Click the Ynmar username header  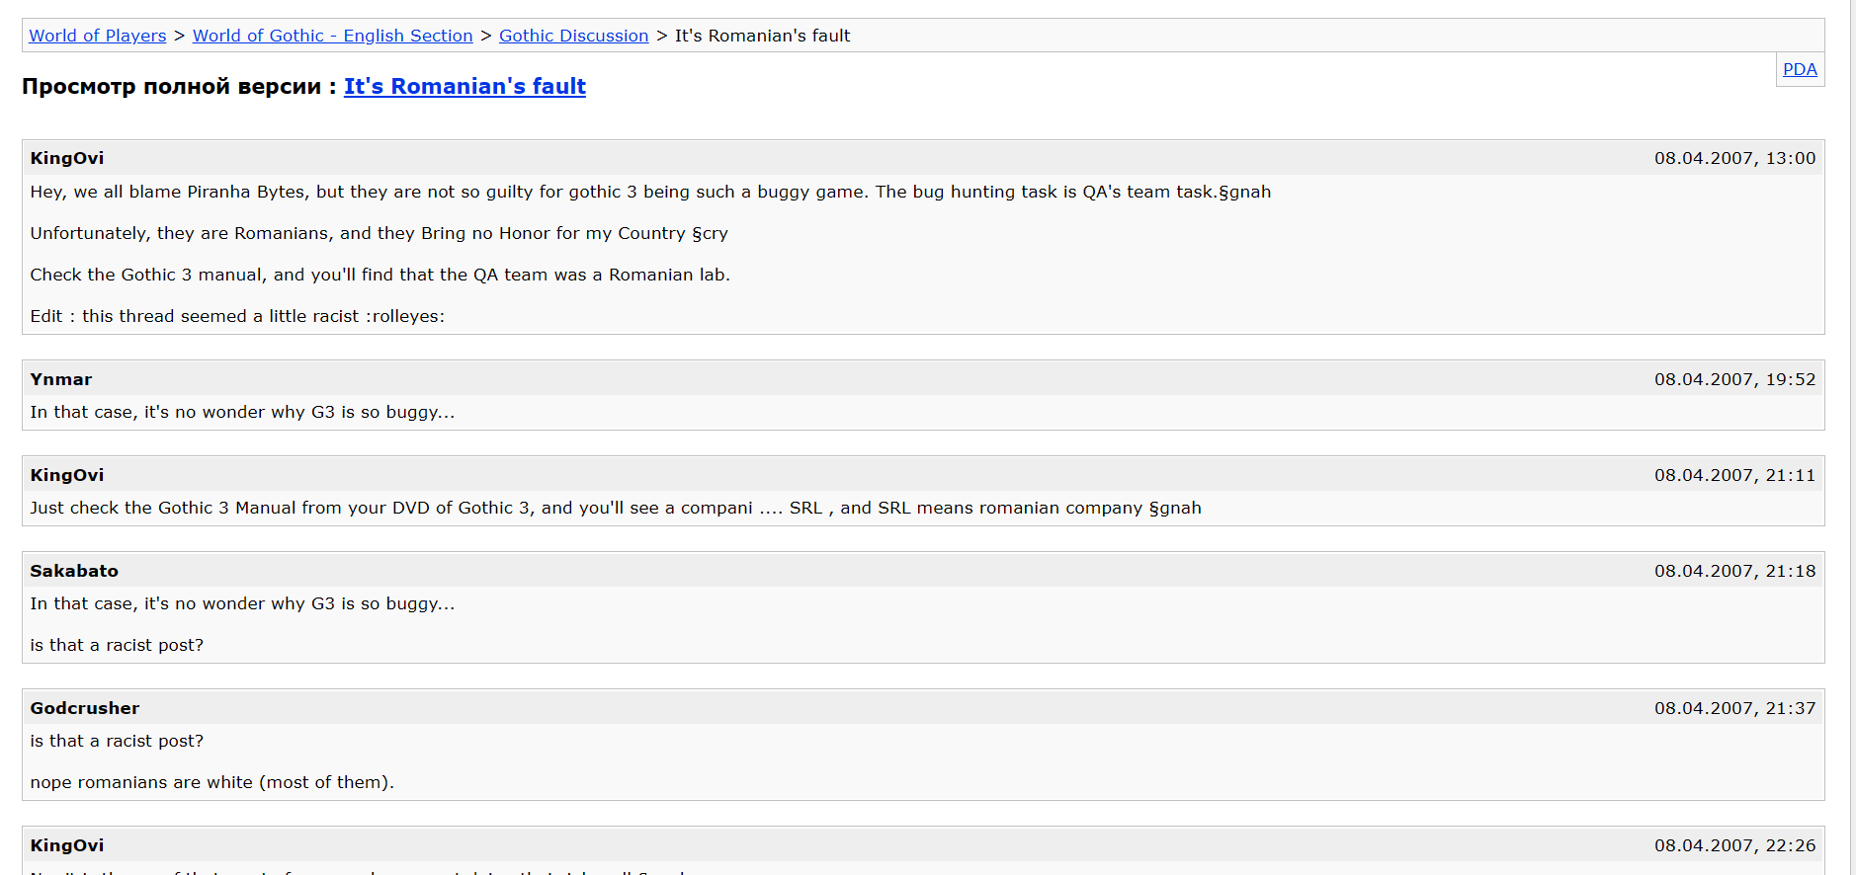coord(61,379)
